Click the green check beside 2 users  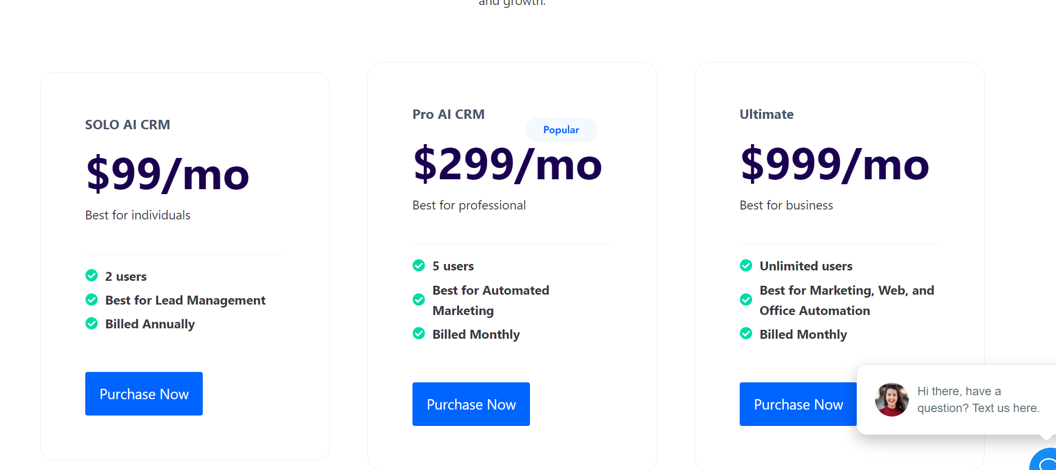(x=92, y=275)
